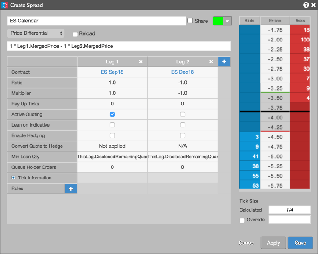Viewport: 318px width, 254px height.
Task: Click Leg 2 Pay Up Ticks value
Action: click(182, 104)
